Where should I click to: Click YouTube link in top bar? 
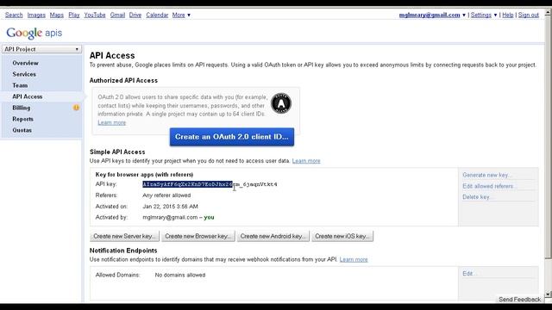point(95,15)
